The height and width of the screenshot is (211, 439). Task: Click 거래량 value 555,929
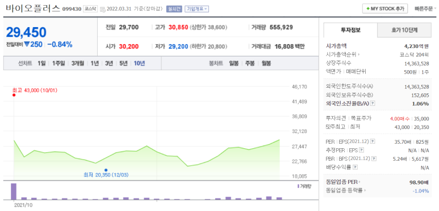[x=281, y=27]
